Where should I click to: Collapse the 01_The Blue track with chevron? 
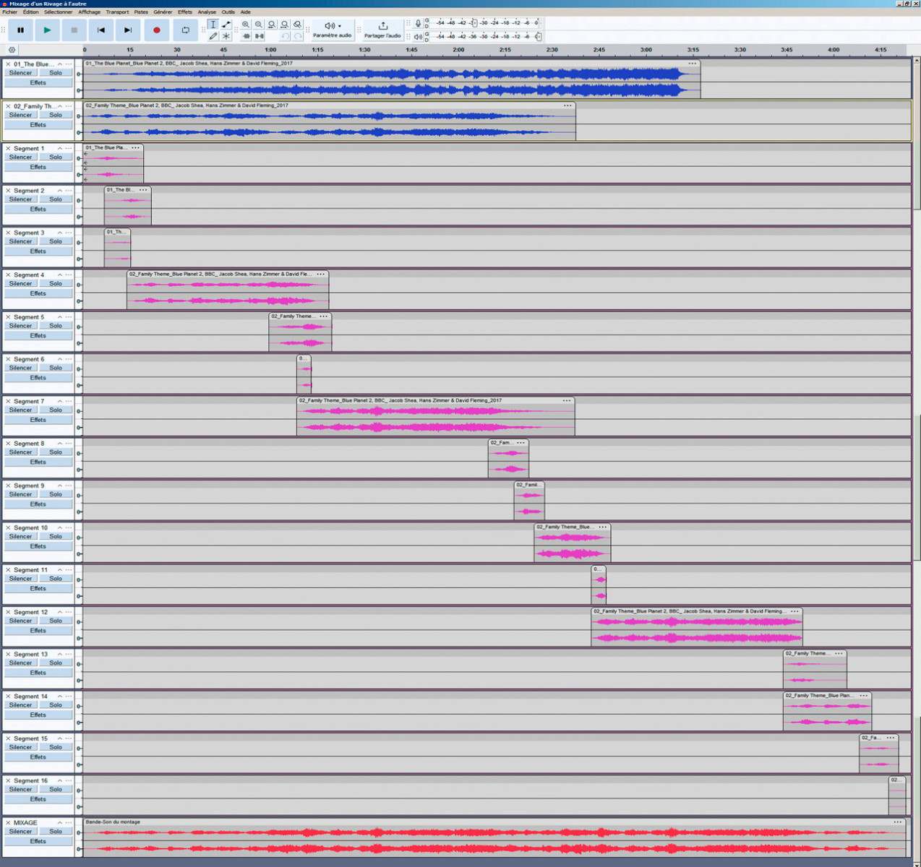pos(59,64)
